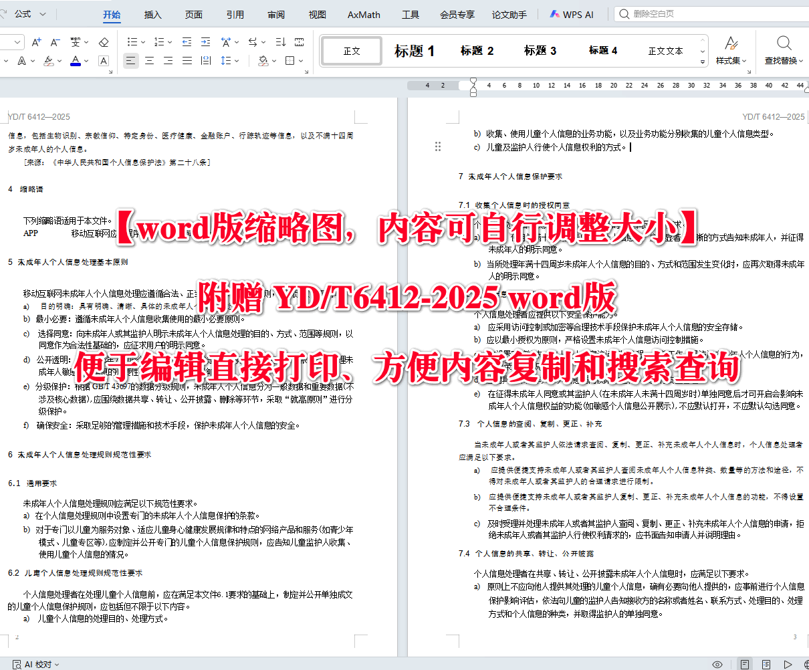Viewport: 809px width, 670px height.
Task: Justify the paragraph text
Action: [x=187, y=60]
